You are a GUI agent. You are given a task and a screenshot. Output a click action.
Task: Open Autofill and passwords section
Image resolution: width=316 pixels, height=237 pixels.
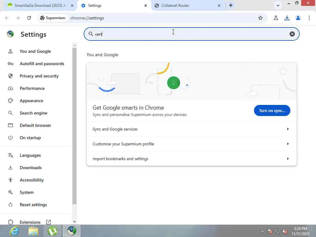(x=42, y=64)
